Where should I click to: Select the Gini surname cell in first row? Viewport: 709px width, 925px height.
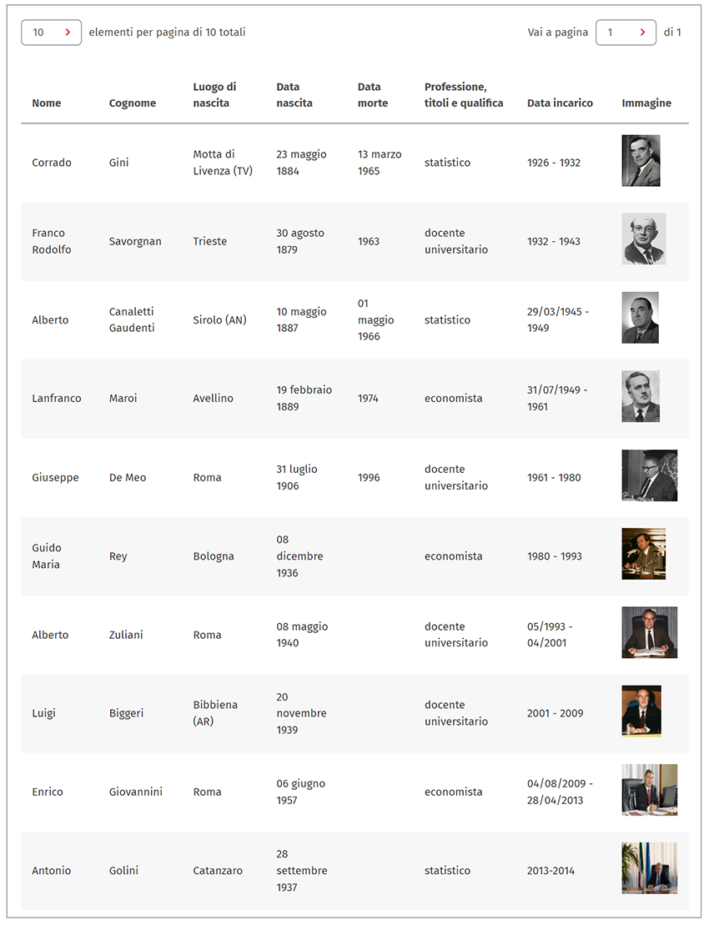pyautogui.click(x=118, y=163)
